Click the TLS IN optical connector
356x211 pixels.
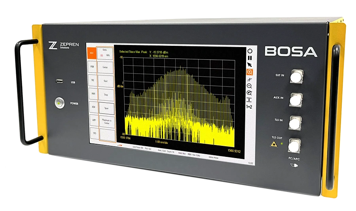click(x=295, y=123)
